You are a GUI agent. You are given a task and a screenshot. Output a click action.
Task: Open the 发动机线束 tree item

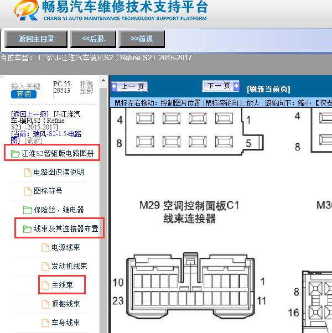click(x=69, y=266)
